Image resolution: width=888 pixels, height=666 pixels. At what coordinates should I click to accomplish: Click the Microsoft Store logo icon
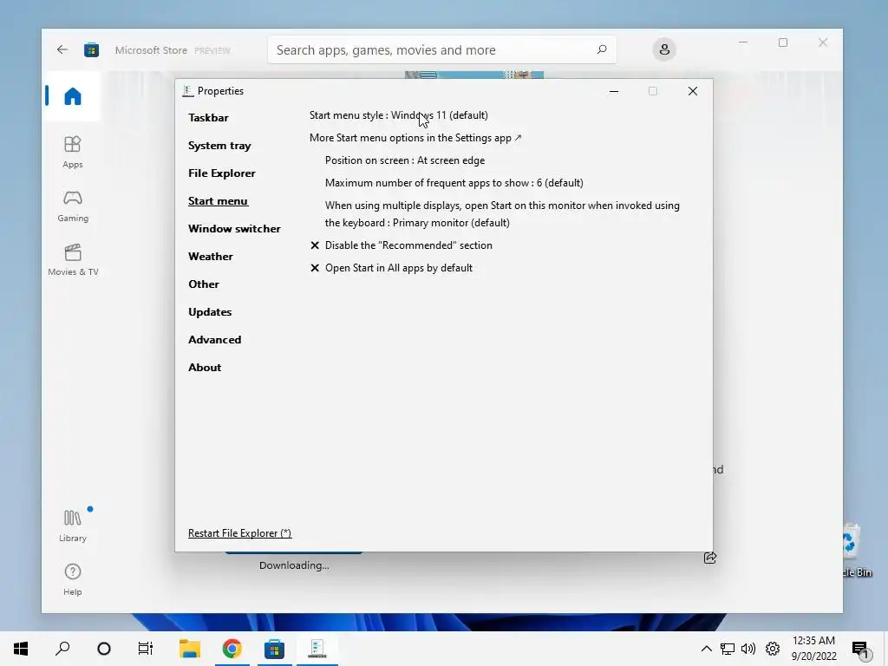pyautogui.click(x=91, y=49)
